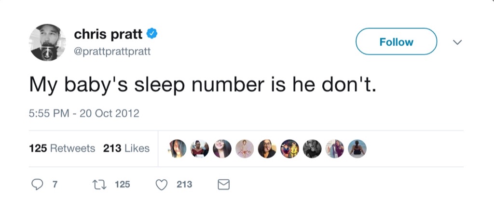494x213 pixels.
Task: Click the liker avatar wearing a red dress
Action: [x=200, y=148]
